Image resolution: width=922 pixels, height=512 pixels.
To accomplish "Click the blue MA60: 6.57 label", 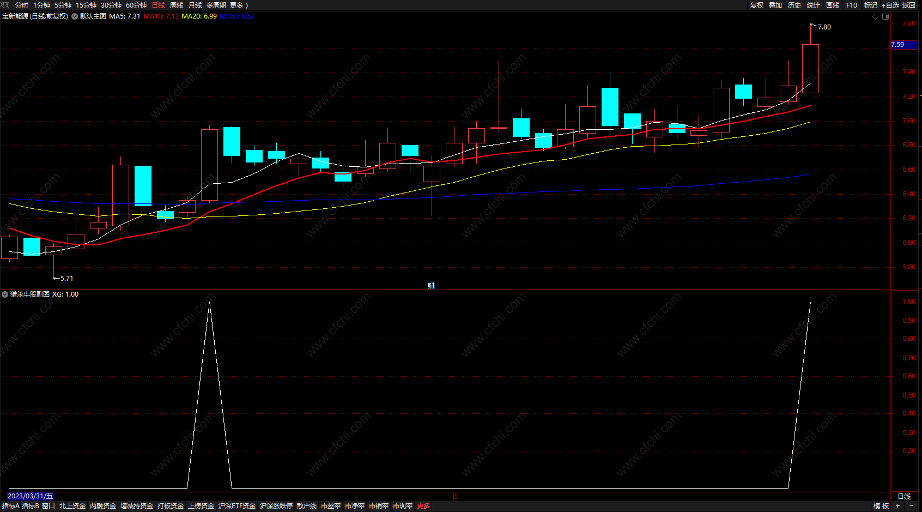I will pyautogui.click(x=237, y=16).
